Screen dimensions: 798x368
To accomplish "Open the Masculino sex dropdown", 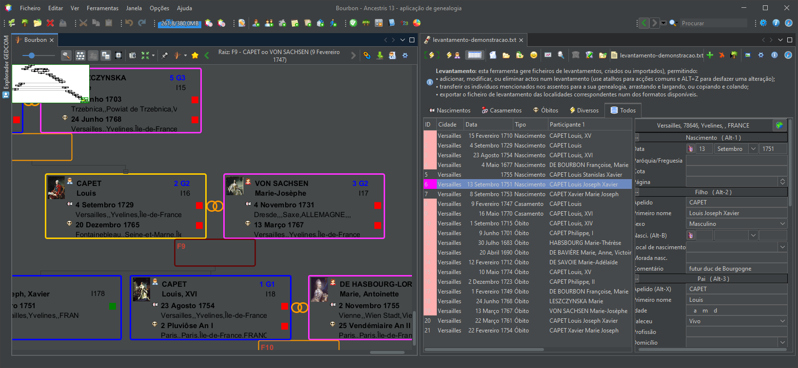I will [782, 224].
